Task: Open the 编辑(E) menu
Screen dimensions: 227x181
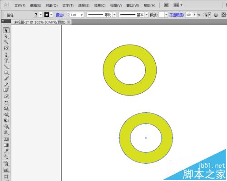Action: (x=35, y=5)
